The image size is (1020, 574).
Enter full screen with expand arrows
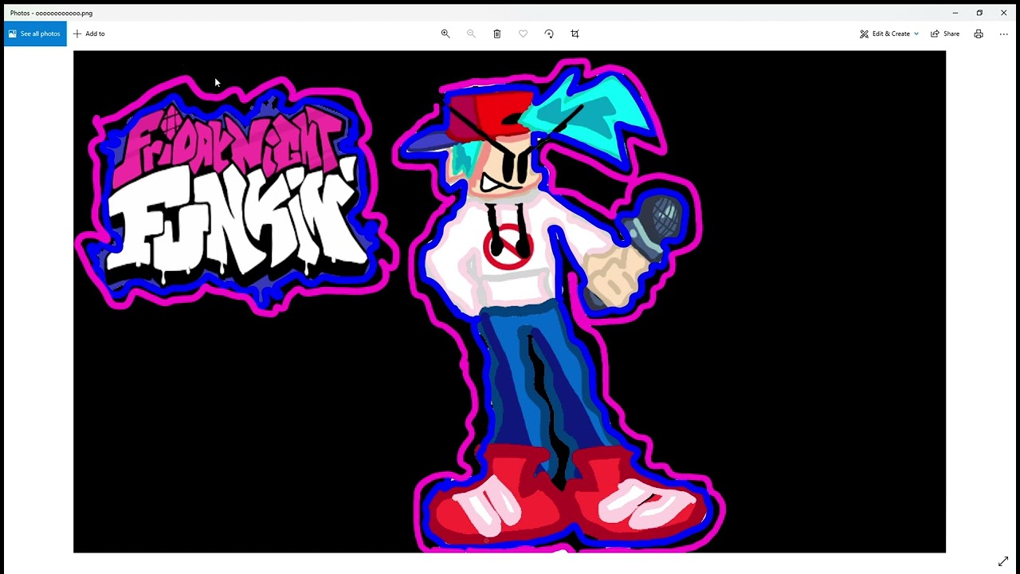pos(1003,562)
